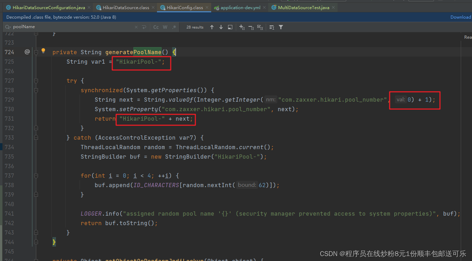Select all search occurrences
Image resolution: width=472 pixels, height=261 pixels.
click(260, 27)
